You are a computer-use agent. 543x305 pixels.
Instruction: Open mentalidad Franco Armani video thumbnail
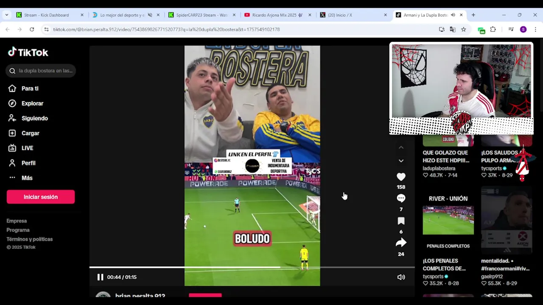coord(507,219)
